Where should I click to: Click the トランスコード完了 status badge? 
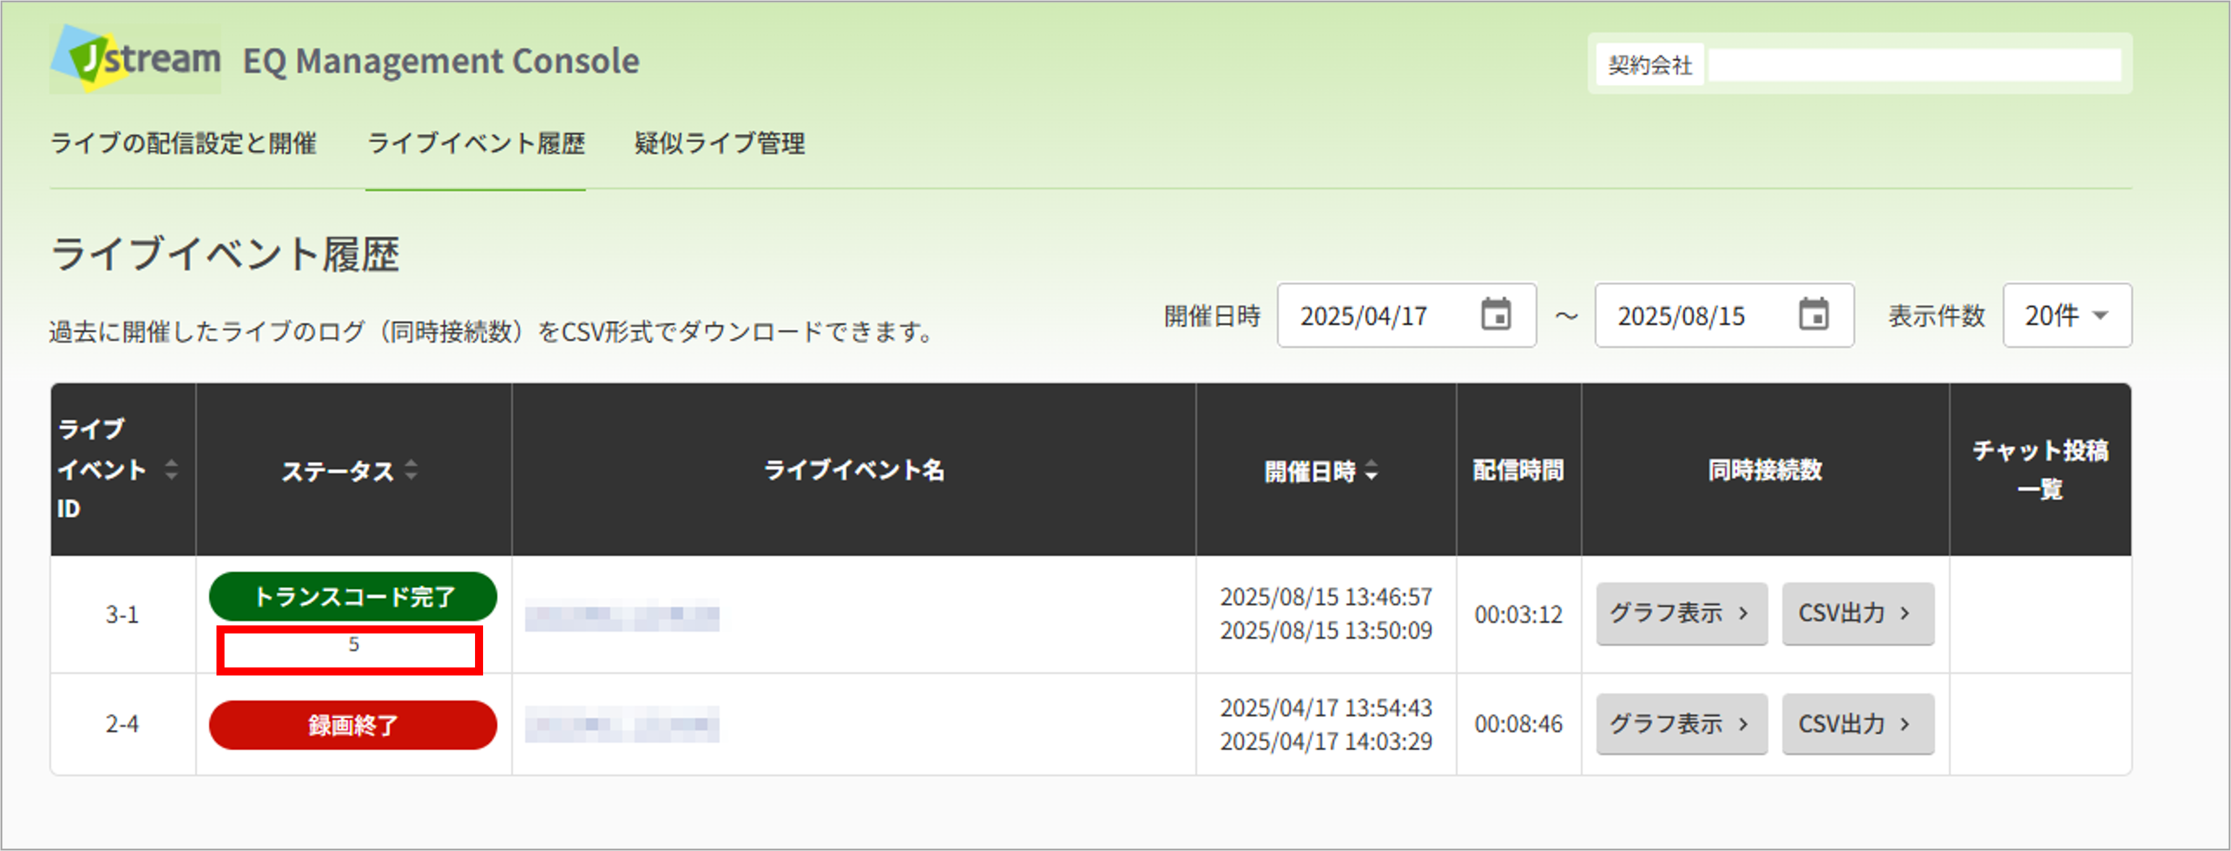pyautogui.click(x=353, y=596)
